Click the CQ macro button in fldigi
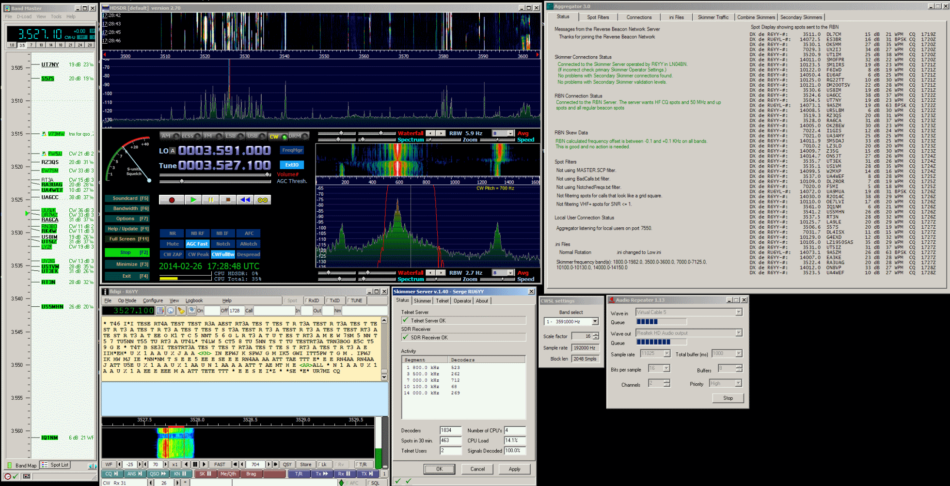This screenshot has width=950, height=486. pos(111,473)
